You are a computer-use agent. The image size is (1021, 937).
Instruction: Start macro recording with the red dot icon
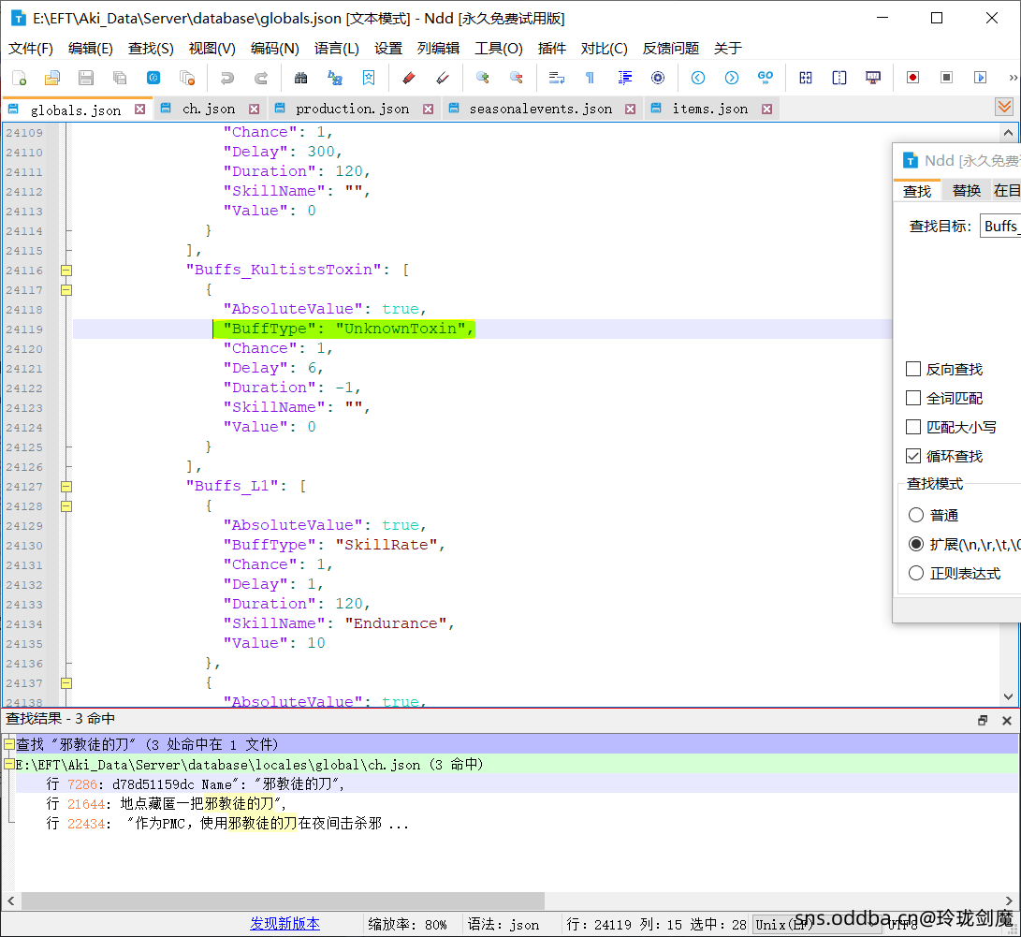(x=912, y=78)
